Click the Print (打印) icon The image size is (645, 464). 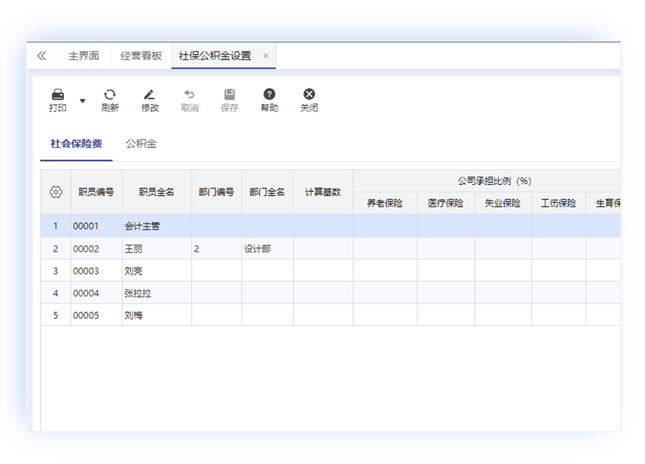(58, 95)
